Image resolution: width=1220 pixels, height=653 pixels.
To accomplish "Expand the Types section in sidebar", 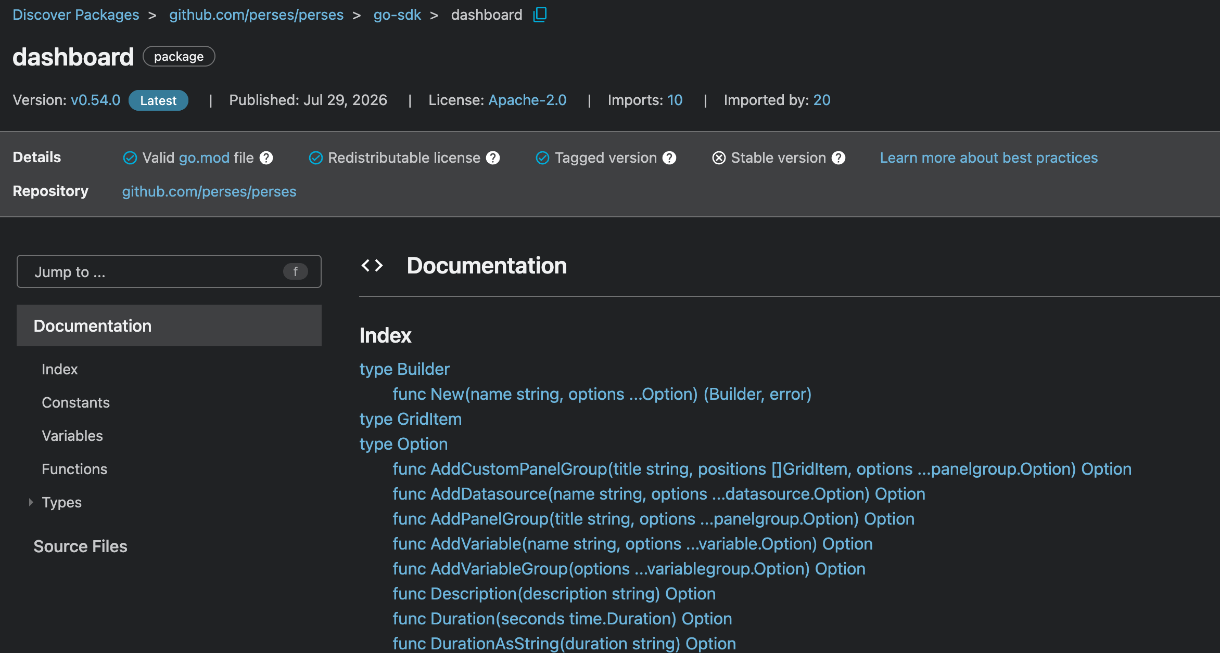I will click(31, 502).
